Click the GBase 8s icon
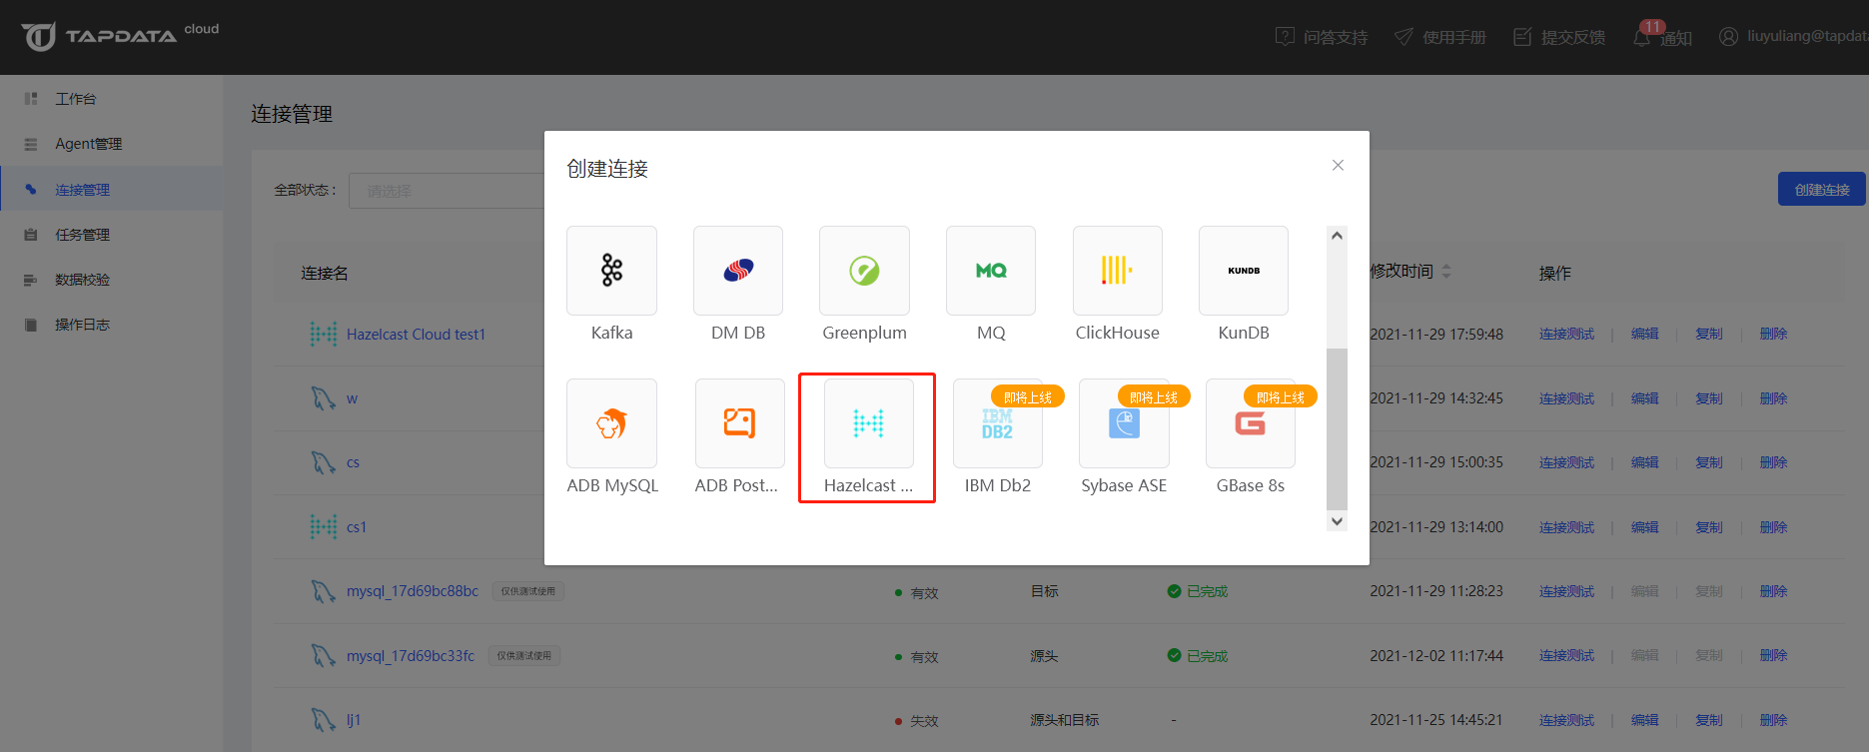 (1251, 423)
